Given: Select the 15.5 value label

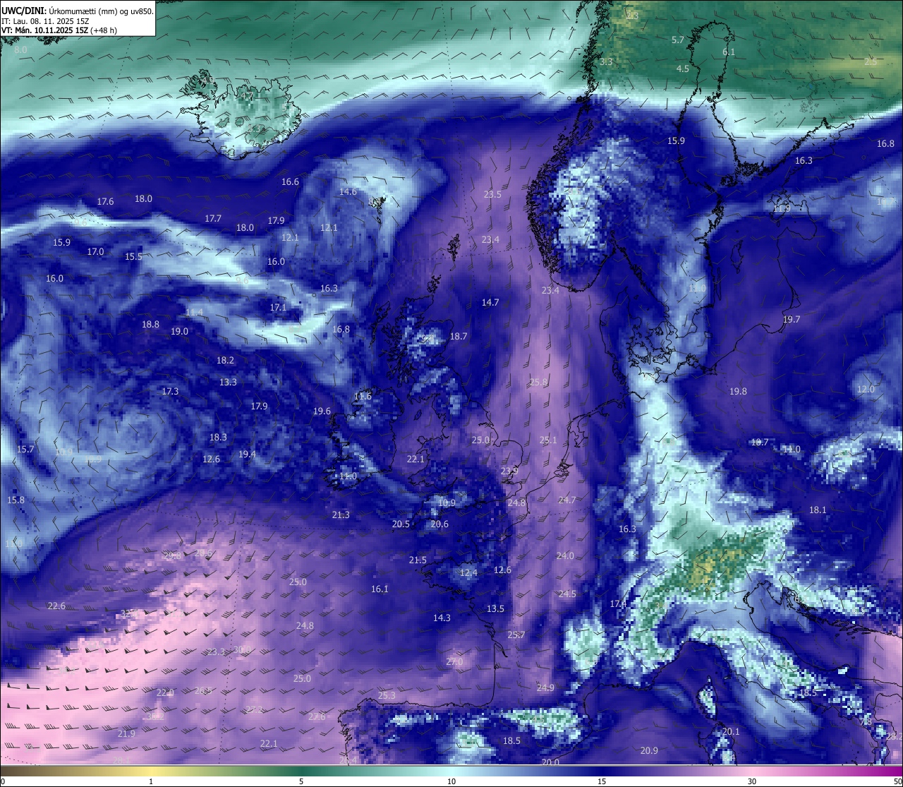Looking at the screenshot, I should click(x=133, y=256).
